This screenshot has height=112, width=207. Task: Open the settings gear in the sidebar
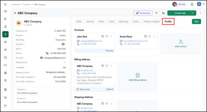point(6,98)
